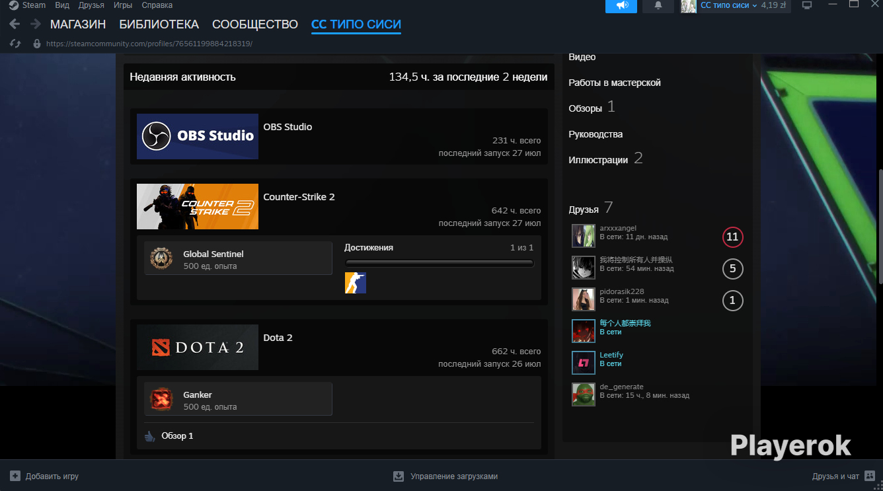Launch Big Picture mode via the monitor icon

(x=807, y=5)
